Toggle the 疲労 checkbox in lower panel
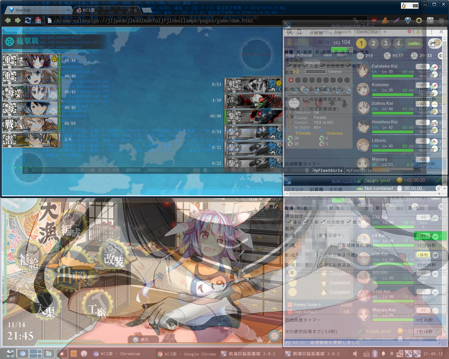The image size is (449, 359). tap(348, 222)
